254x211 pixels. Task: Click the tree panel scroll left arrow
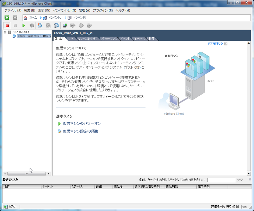[x=5, y=173]
